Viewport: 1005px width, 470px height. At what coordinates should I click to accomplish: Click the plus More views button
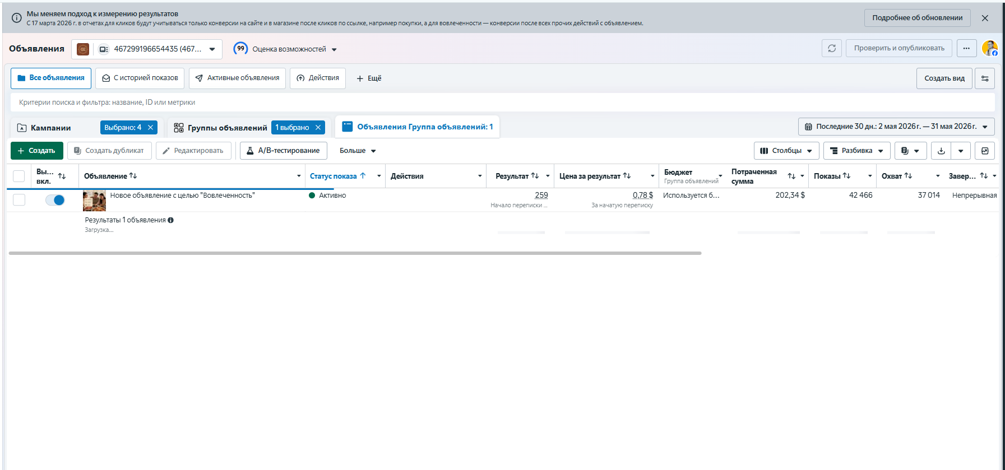[369, 78]
